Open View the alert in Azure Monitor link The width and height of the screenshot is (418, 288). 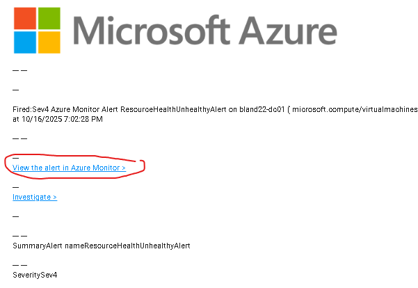[x=69, y=168]
